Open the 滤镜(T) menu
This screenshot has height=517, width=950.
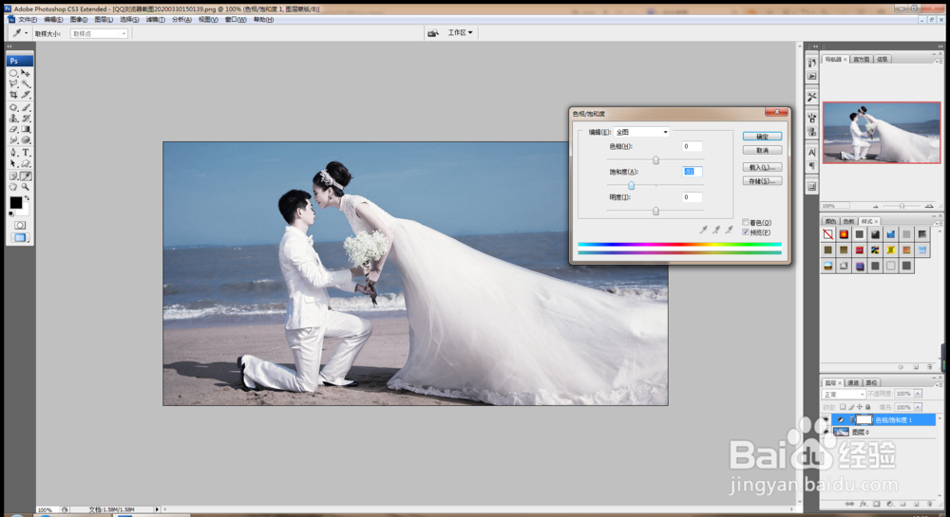point(155,20)
